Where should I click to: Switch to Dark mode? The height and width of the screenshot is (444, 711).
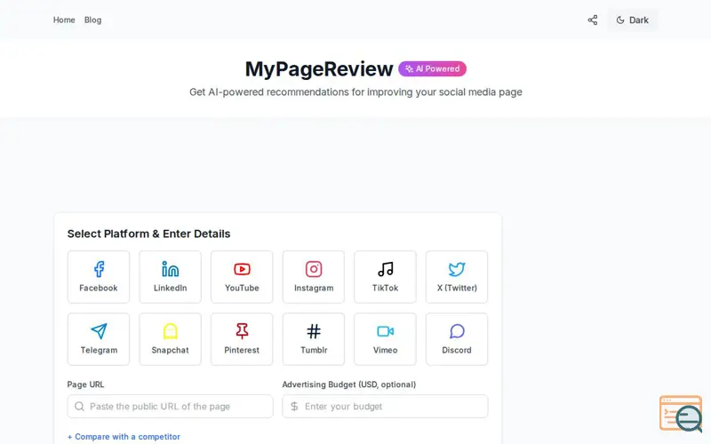pos(633,20)
